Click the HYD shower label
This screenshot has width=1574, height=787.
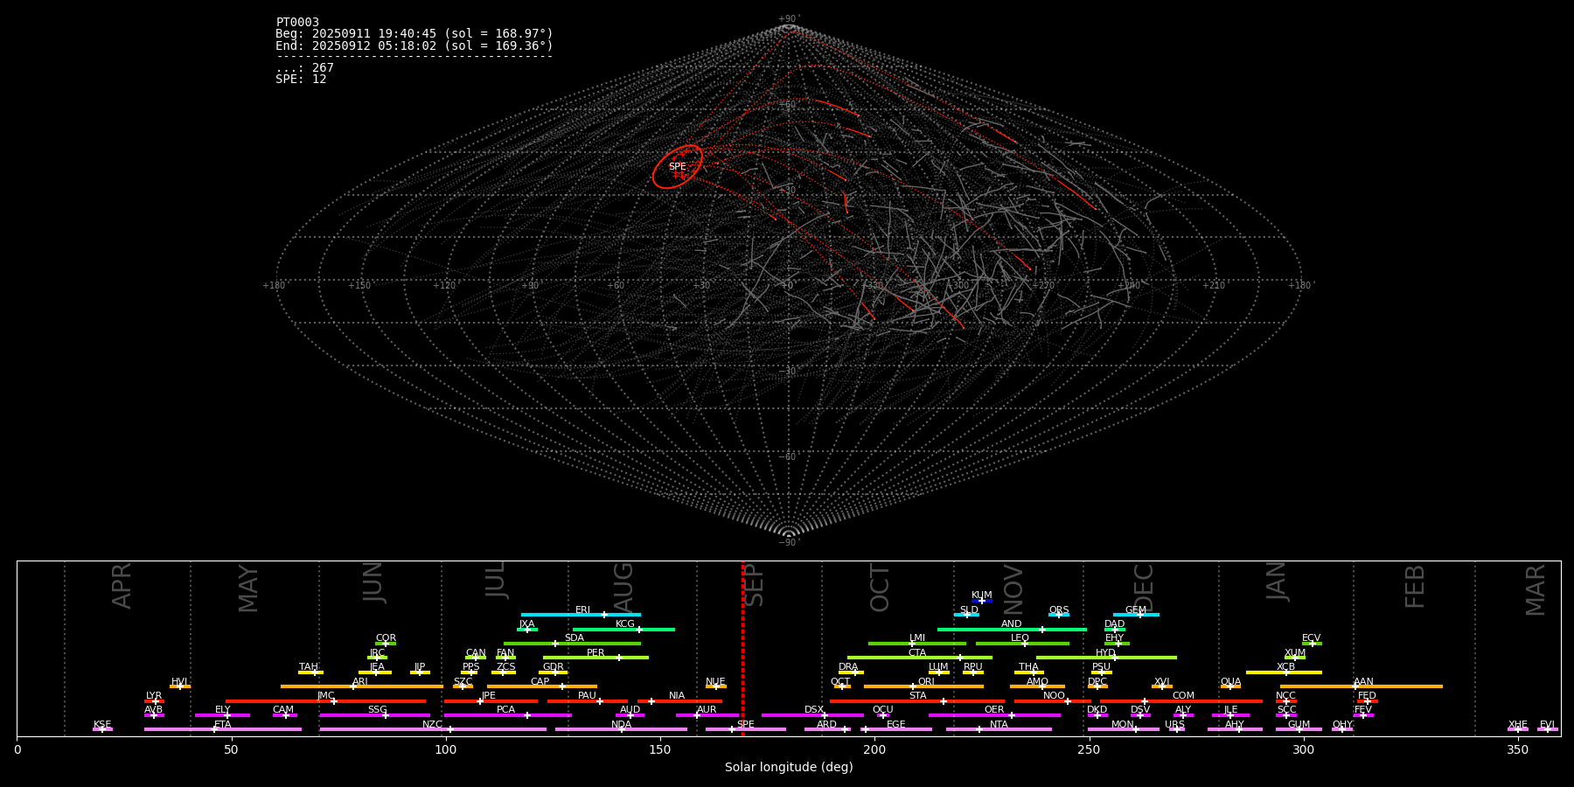pyautogui.click(x=1105, y=652)
